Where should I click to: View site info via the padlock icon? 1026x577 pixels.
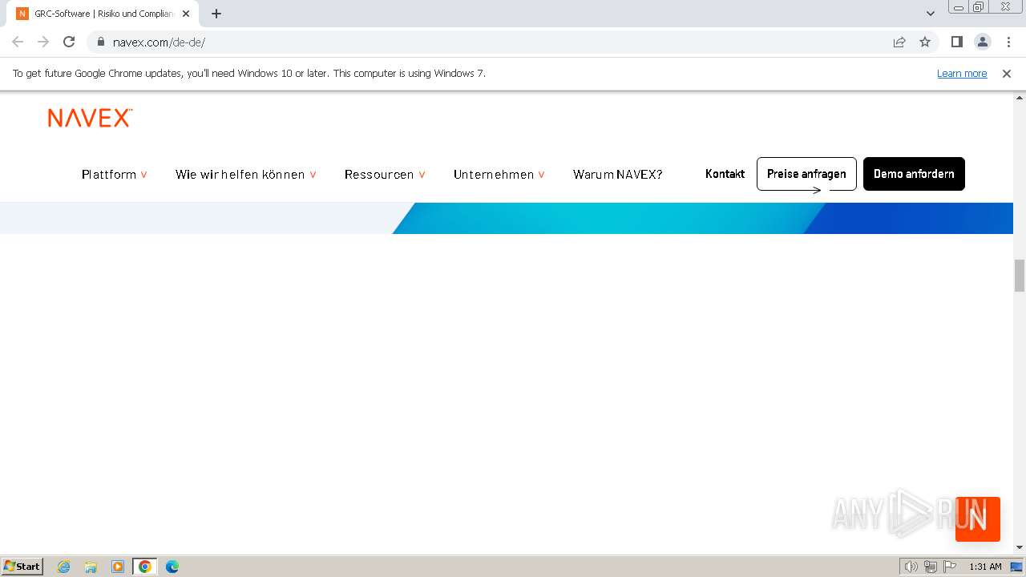(x=101, y=42)
